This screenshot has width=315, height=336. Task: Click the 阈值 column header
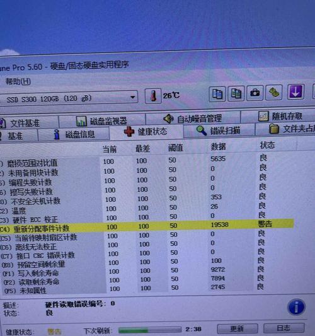click(175, 148)
